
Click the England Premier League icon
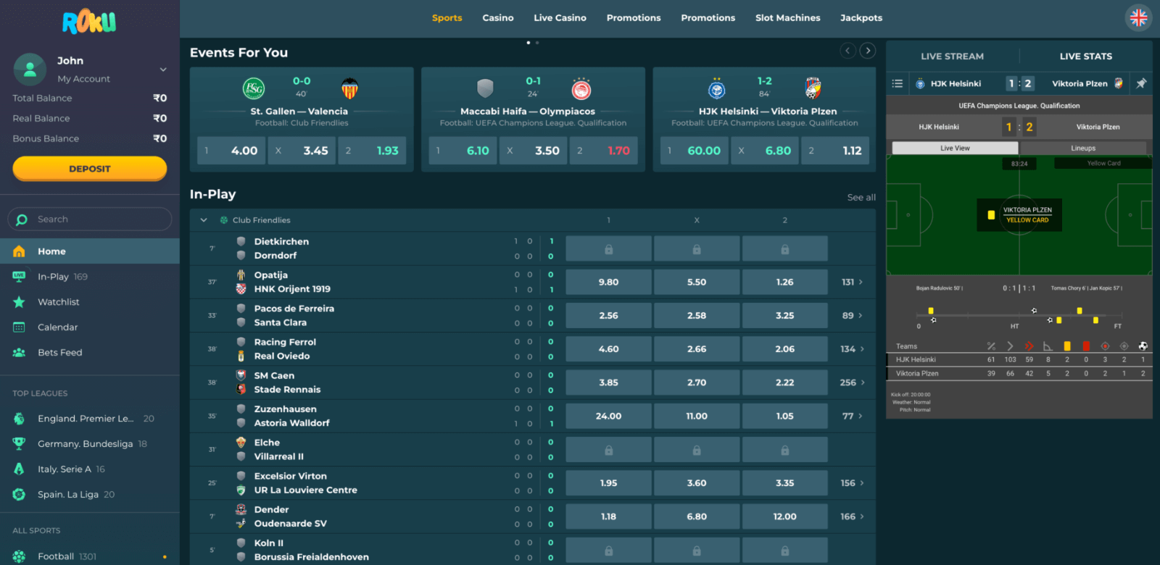pos(19,419)
